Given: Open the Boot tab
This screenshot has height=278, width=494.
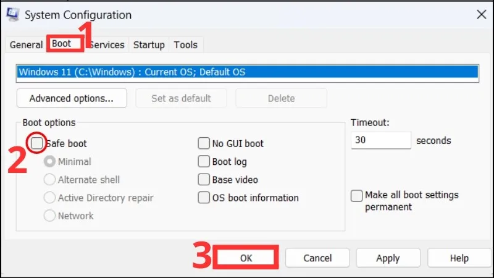Looking at the screenshot, I should coord(61,44).
